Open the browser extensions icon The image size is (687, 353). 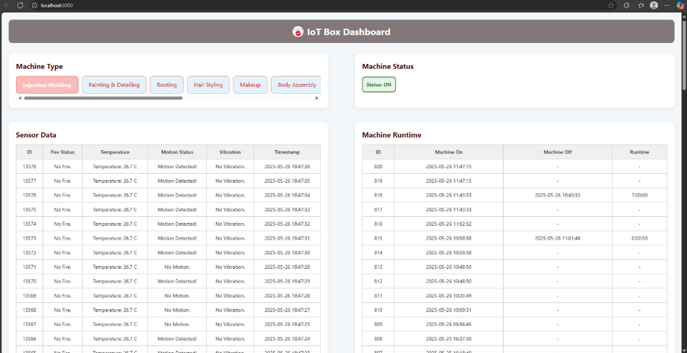pos(627,5)
